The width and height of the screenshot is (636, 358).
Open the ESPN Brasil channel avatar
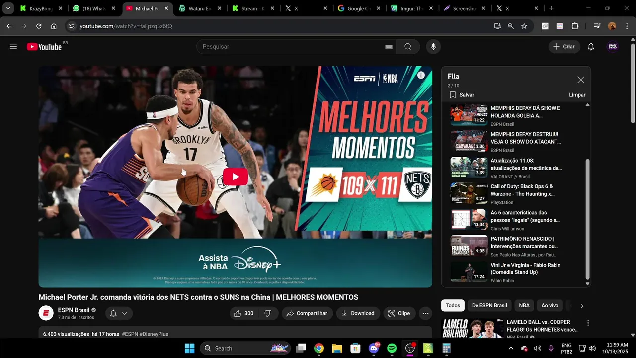(46, 313)
